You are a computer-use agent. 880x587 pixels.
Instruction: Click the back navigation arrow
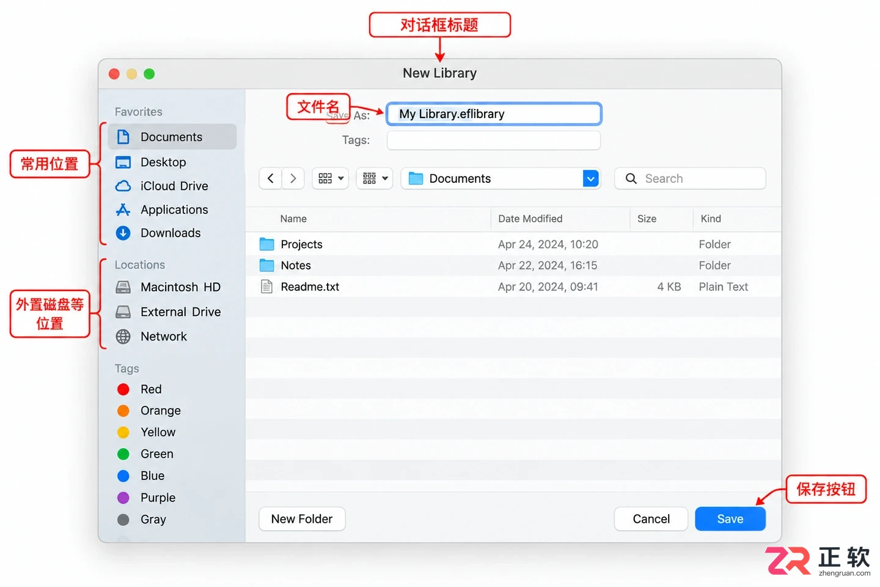(x=270, y=179)
